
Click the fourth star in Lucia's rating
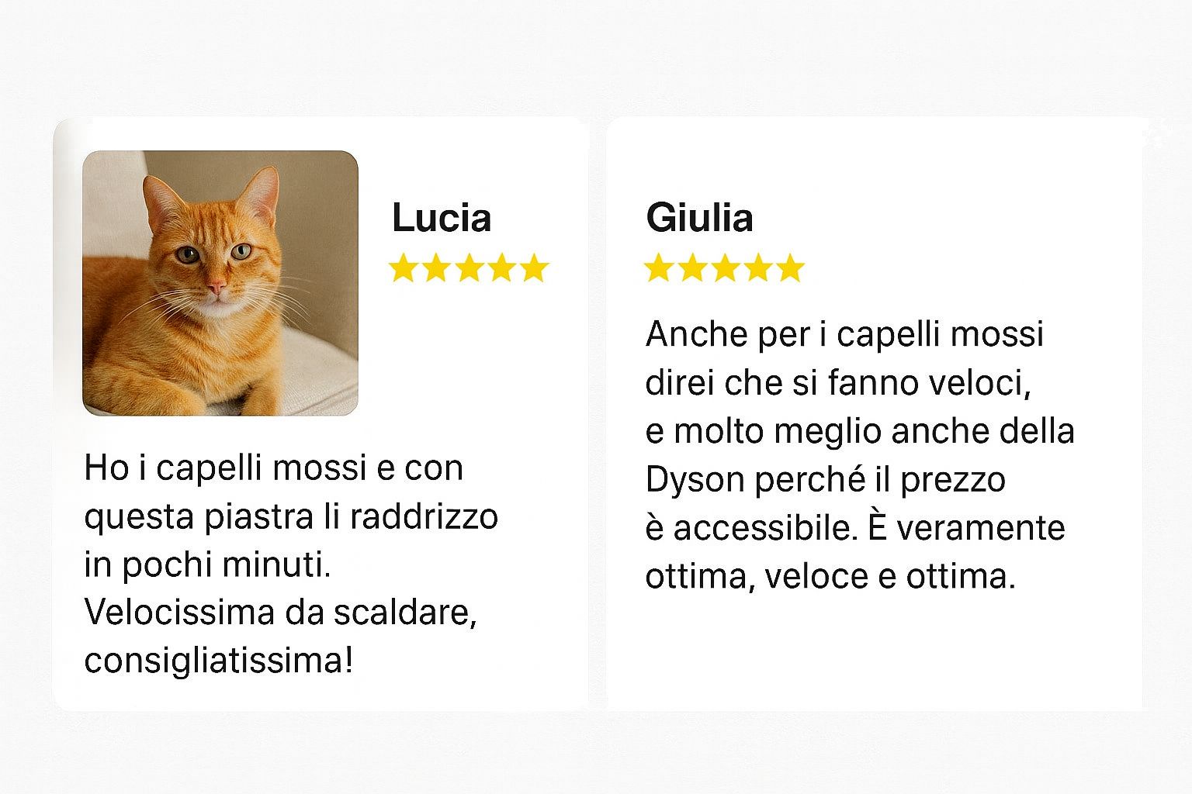[x=501, y=268]
